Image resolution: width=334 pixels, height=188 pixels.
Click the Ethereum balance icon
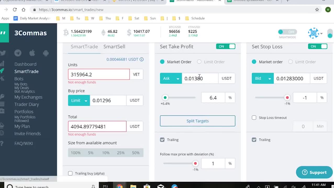coord(103,33)
